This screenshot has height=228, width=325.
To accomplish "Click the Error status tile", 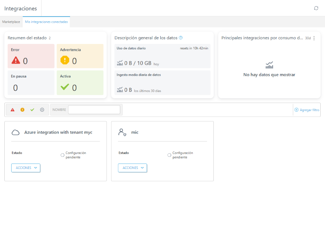I will click(31, 56).
